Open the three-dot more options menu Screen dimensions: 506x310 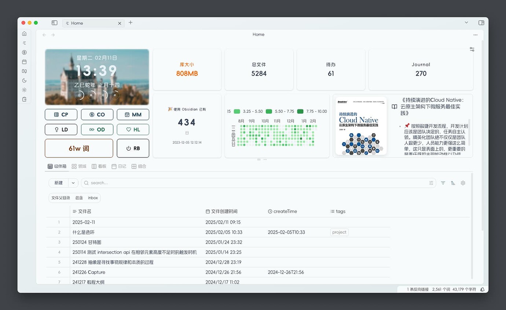[475, 35]
